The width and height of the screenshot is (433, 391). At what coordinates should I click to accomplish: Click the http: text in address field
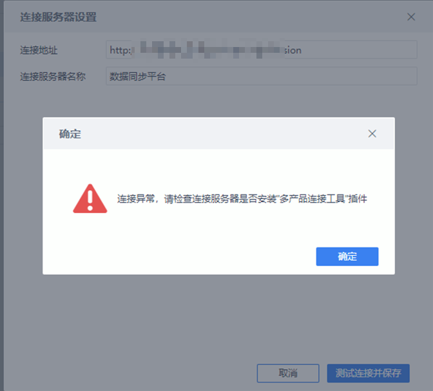point(120,50)
